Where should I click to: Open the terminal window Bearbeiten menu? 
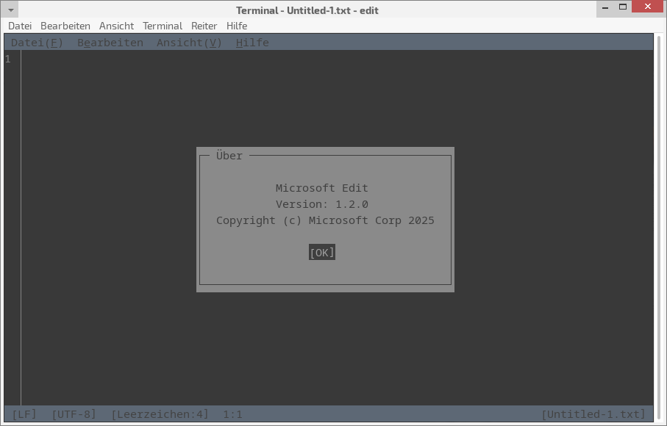point(65,26)
